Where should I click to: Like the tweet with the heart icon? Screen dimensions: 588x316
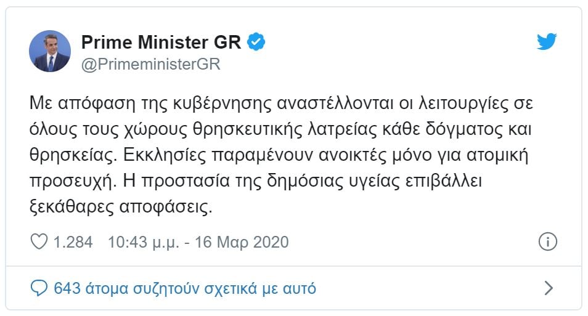[x=39, y=242]
